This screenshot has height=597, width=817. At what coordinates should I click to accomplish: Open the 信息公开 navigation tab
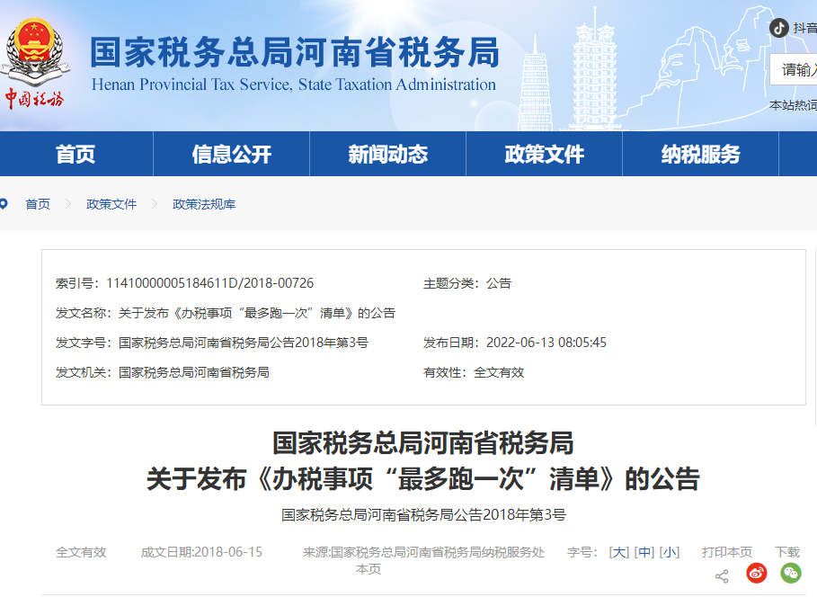coord(232,154)
